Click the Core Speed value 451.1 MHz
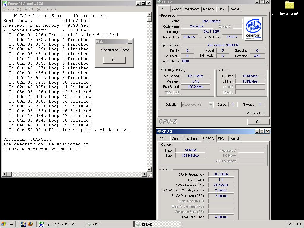The width and height of the screenshot is (304, 228). (195, 76)
